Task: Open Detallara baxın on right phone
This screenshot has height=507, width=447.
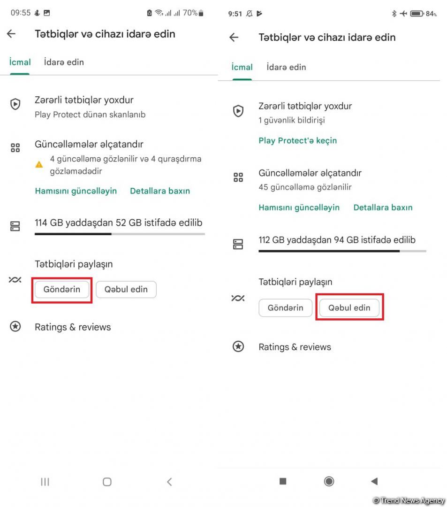Action: (383, 207)
